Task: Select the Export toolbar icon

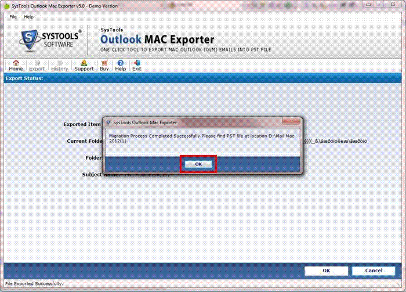Action: point(37,65)
